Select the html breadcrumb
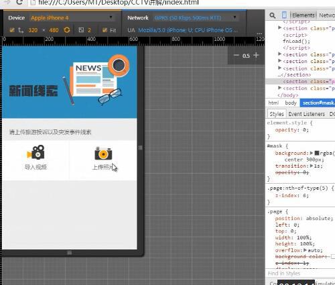The width and height of the screenshot is (335, 285). coord(273,103)
